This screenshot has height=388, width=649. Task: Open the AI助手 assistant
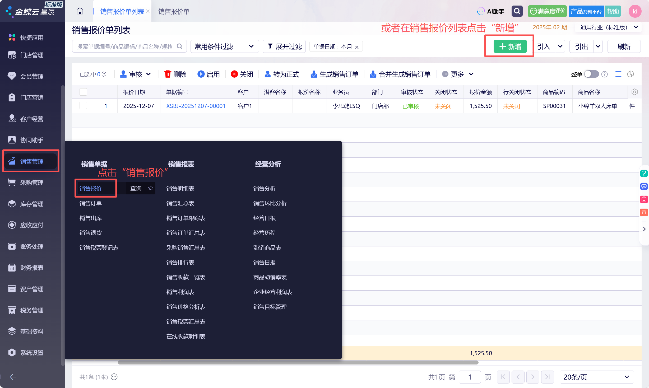click(x=491, y=11)
